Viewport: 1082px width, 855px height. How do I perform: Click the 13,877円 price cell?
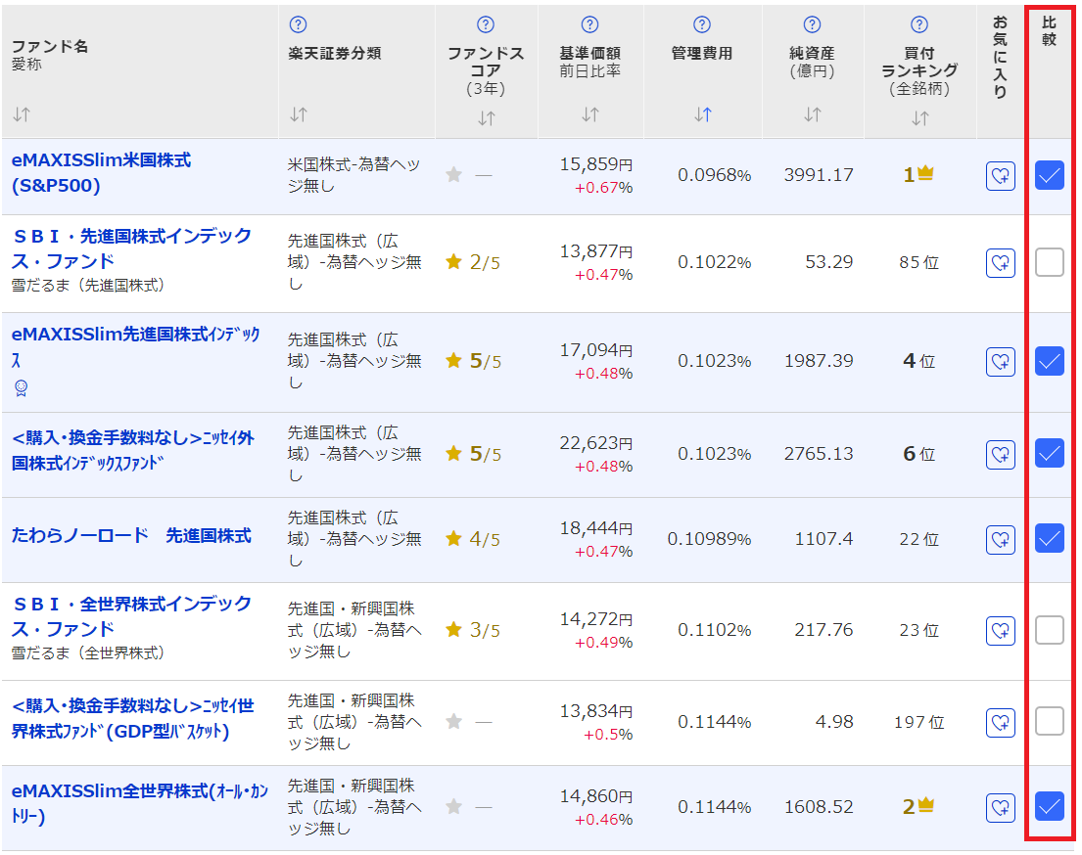(x=596, y=251)
